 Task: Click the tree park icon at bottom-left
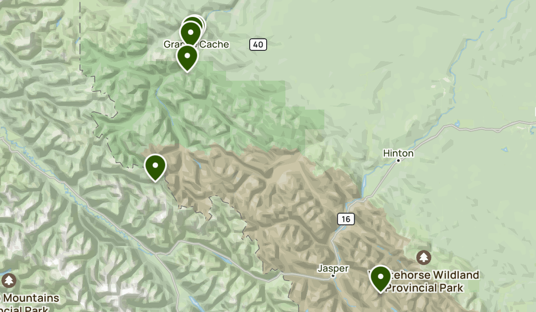click(8, 281)
